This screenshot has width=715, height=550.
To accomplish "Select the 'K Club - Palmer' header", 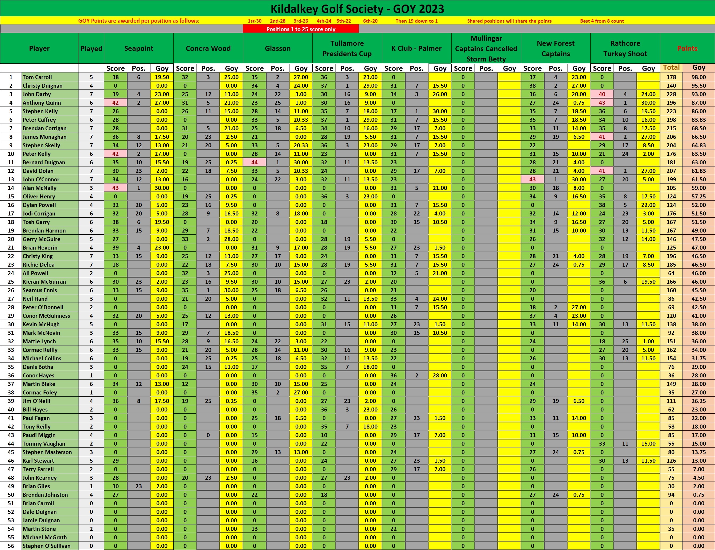I will (416, 48).
